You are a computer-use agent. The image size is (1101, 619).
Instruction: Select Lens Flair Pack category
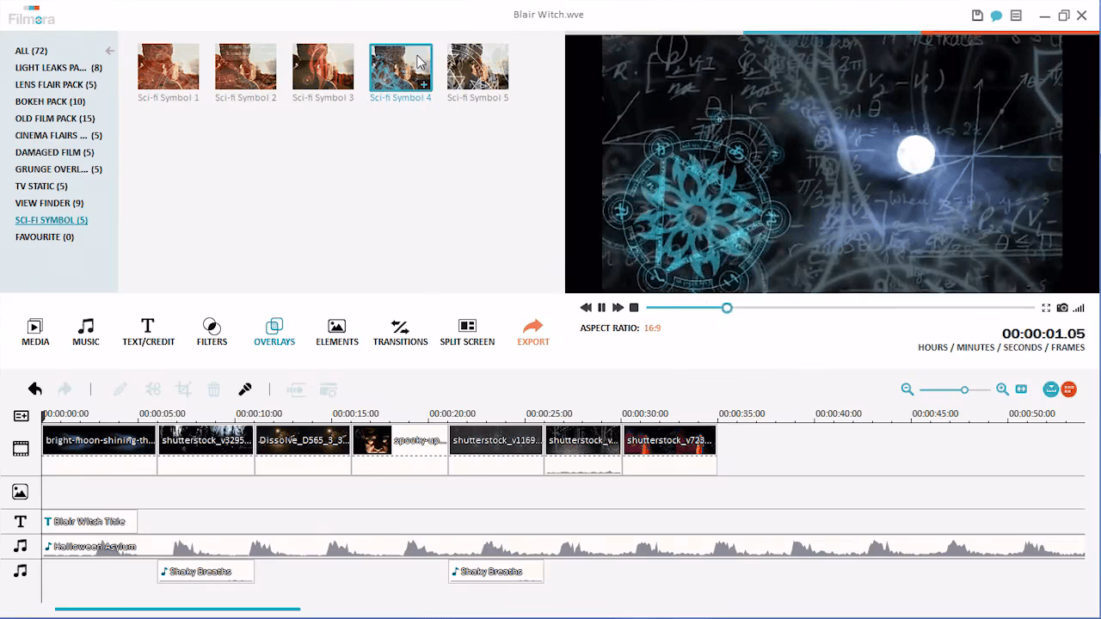click(56, 85)
